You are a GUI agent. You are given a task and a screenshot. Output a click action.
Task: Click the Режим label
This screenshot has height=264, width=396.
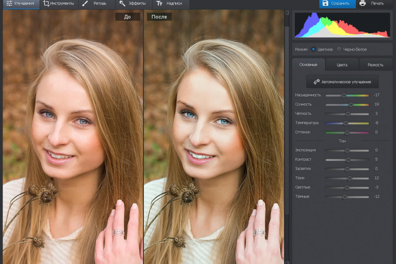301,49
